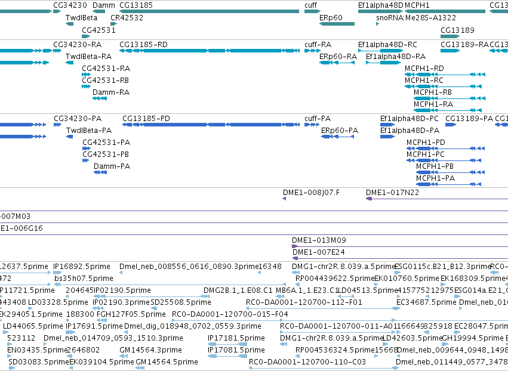Click the Ef1alpha48D-PC protein label
The height and width of the screenshot is (371, 508).
pos(409,119)
